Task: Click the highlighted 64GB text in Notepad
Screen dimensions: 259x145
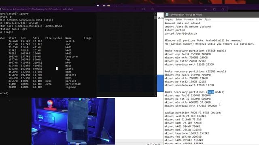Action: [210, 92]
